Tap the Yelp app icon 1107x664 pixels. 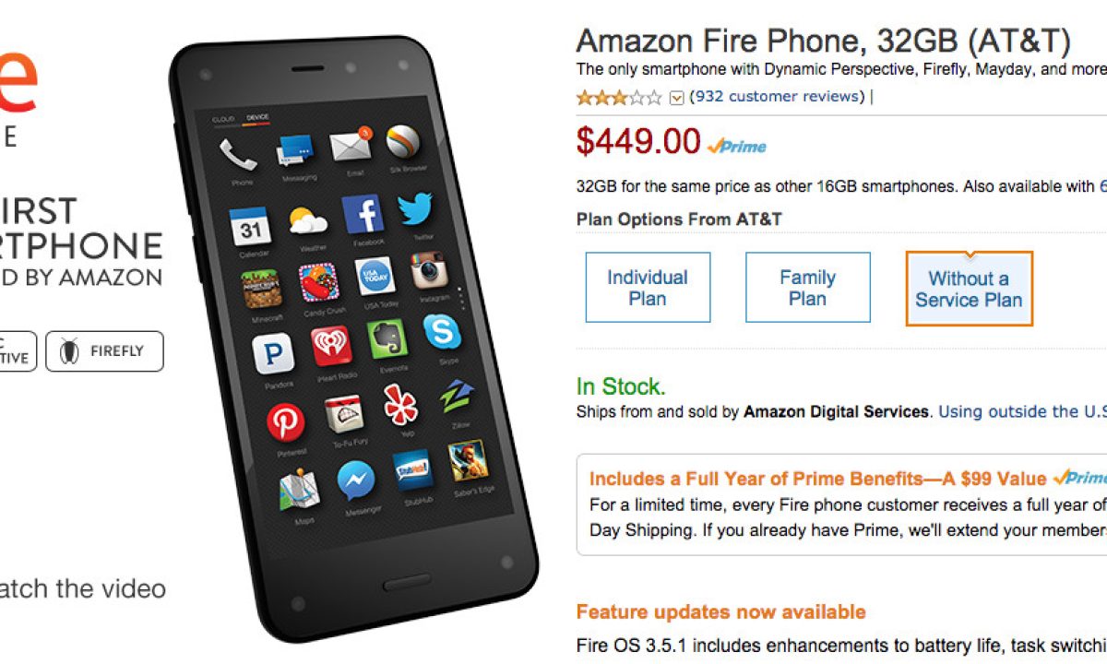click(400, 404)
